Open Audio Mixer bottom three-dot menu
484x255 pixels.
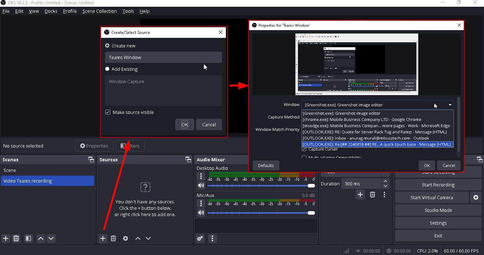pos(212,238)
